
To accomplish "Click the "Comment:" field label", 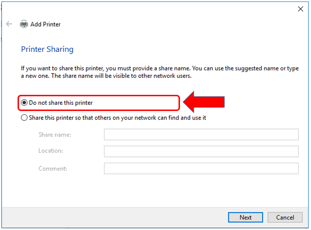I will coord(53,168).
